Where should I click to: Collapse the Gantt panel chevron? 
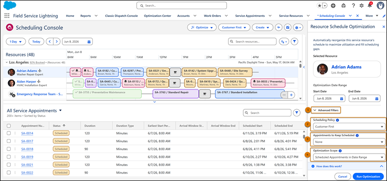point(154,102)
